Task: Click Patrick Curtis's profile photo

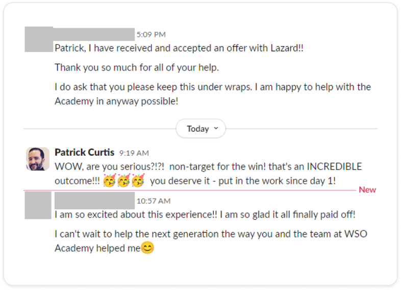Action: 38,159
